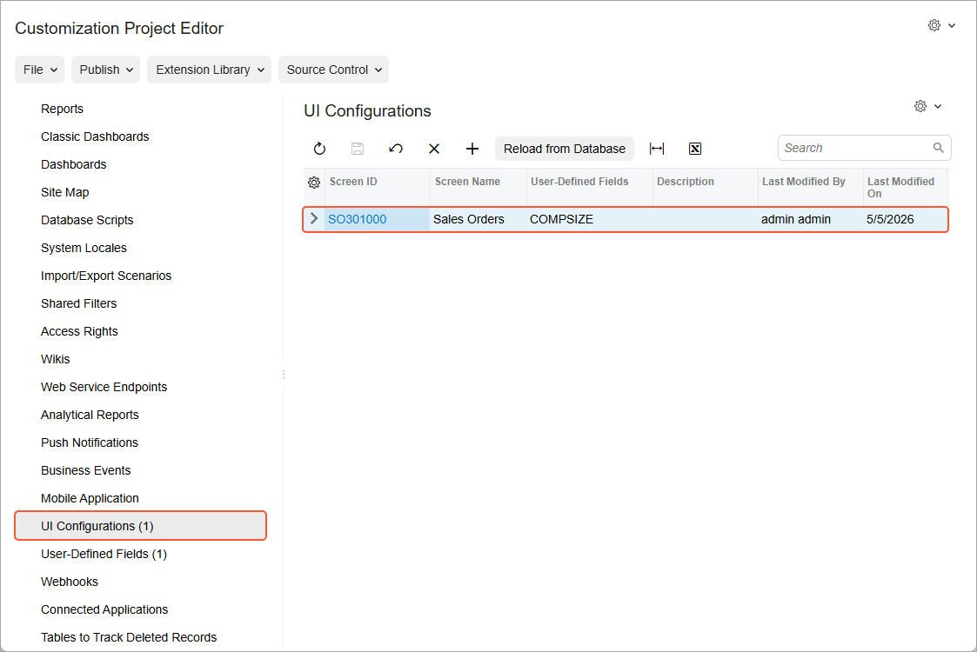Select Classic Dashboards in the navigation list
Viewport: 977px width, 652px height.
95,137
